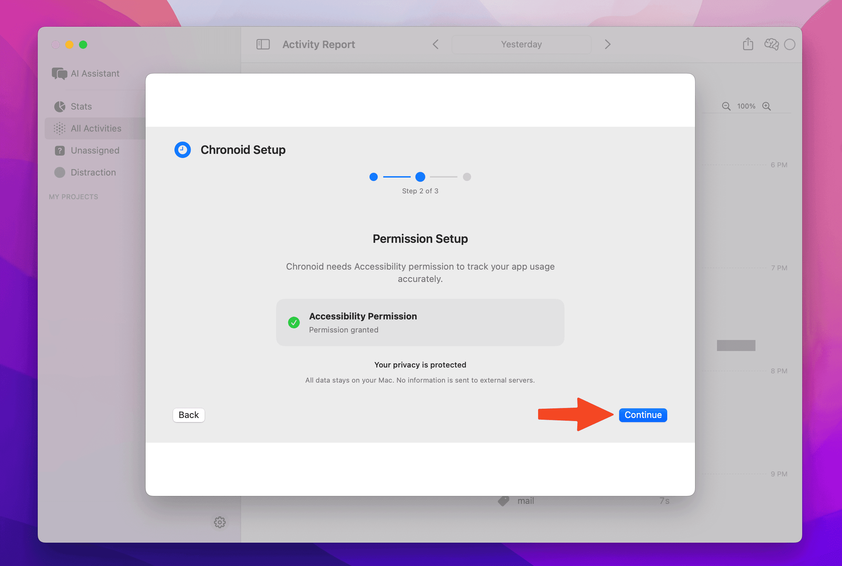The width and height of the screenshot is (842, 566).
Task: Click the Continue button
Action: (642, 415)
